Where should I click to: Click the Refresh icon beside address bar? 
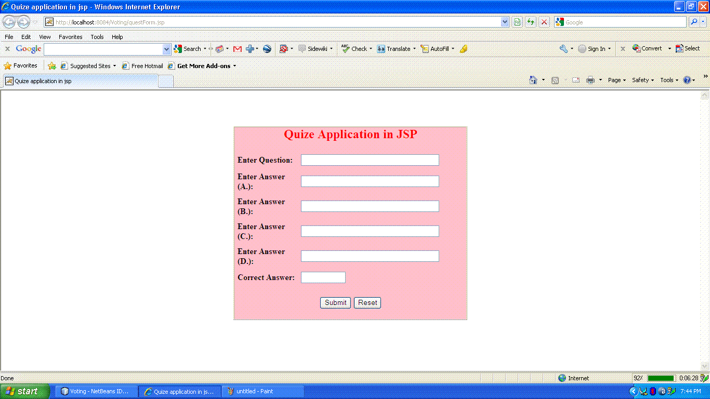[531, 22]
